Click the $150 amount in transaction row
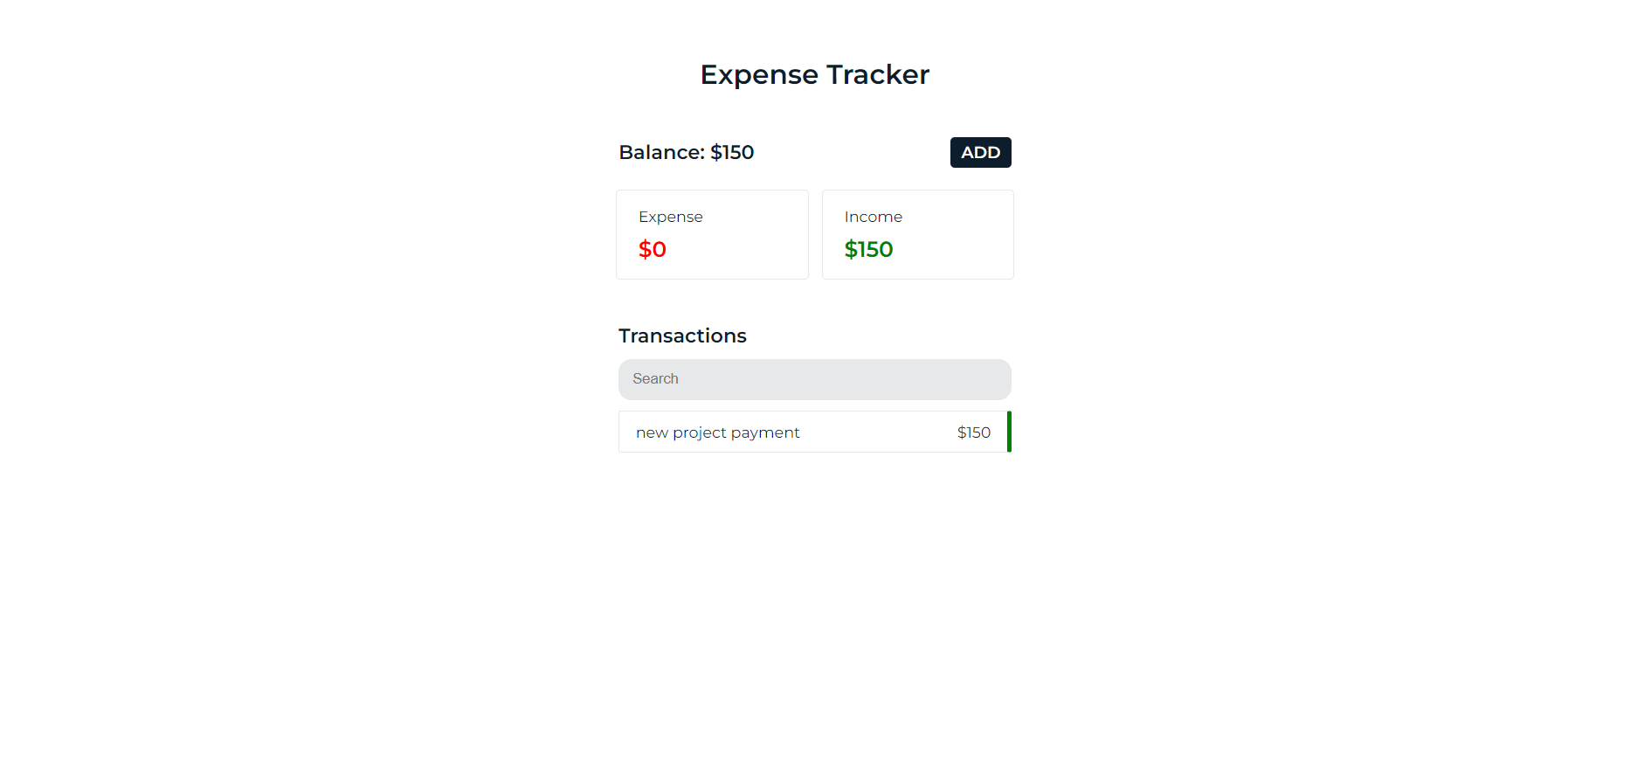This screenshot has height=761, width=1637. pyautogui.click(x=973, y=432)
